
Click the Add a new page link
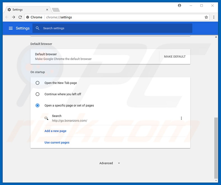55,131
